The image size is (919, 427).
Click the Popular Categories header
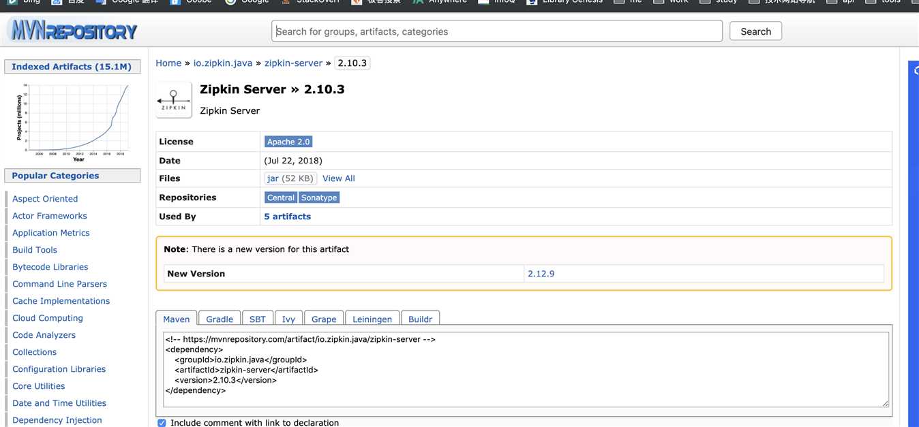[72, 176]
